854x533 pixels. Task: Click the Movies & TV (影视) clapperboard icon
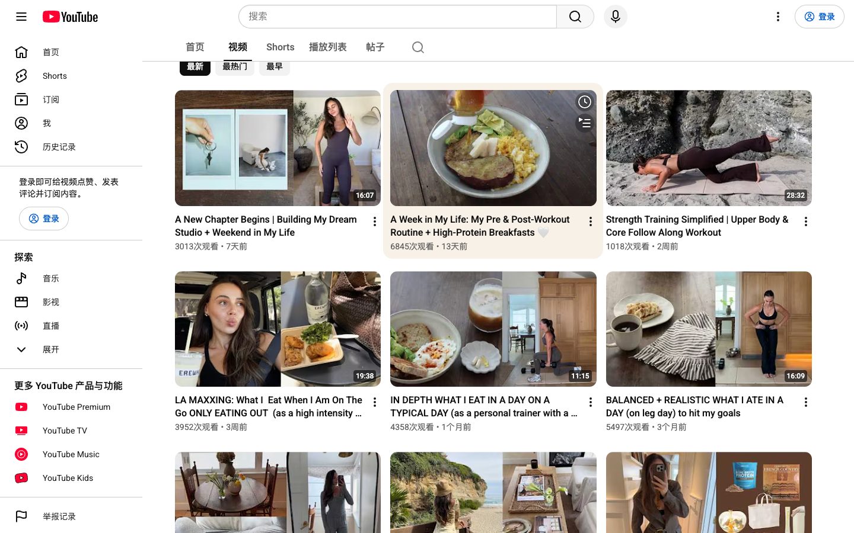point(21,302)
